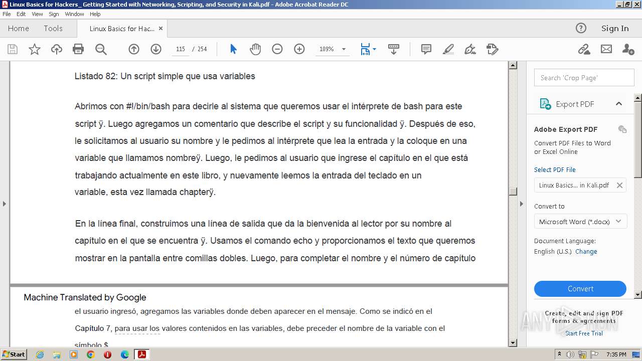Screen dimensions: 642x361
Task: Open File Explorer from the taskbar
Action: [57, 354]
